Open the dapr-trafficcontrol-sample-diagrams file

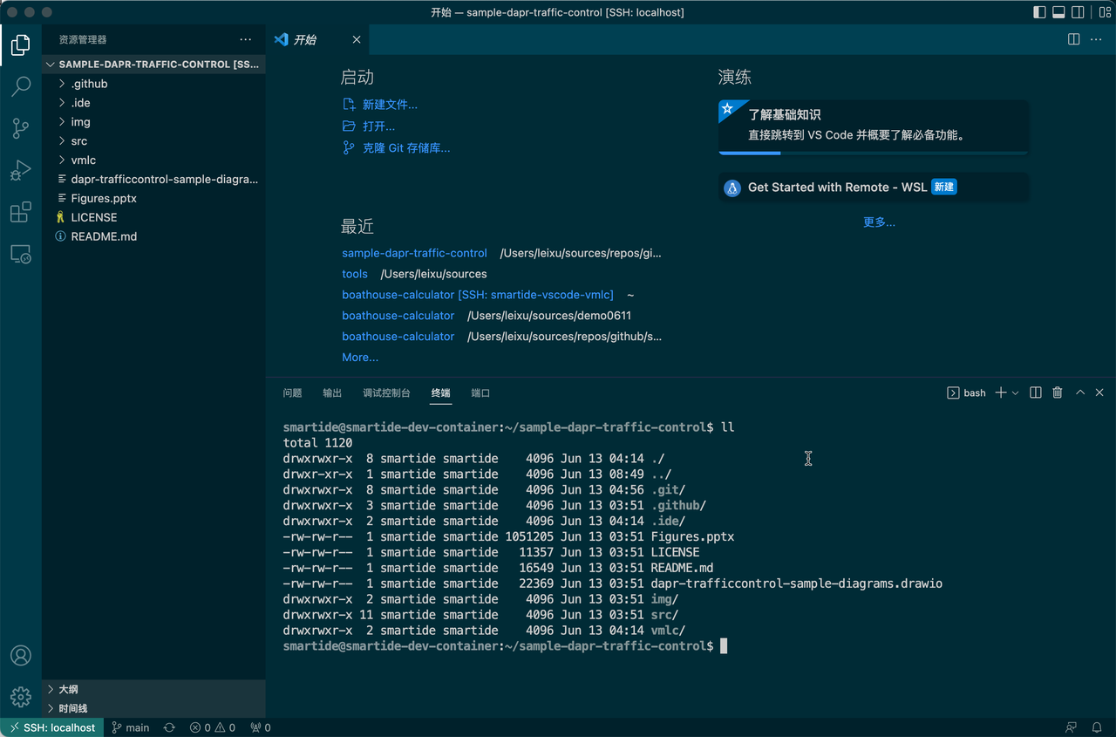pos(153,180)
